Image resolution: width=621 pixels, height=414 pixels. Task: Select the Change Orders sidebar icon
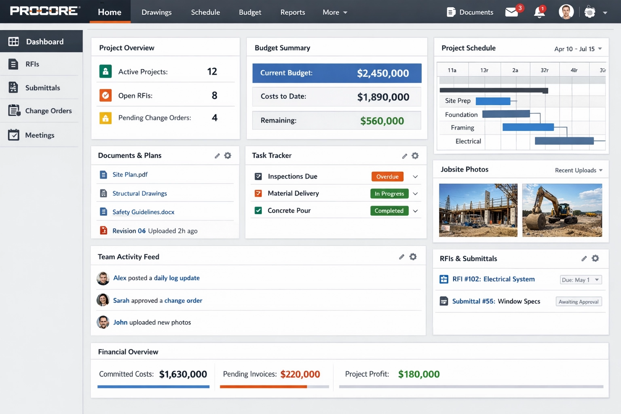13,110
